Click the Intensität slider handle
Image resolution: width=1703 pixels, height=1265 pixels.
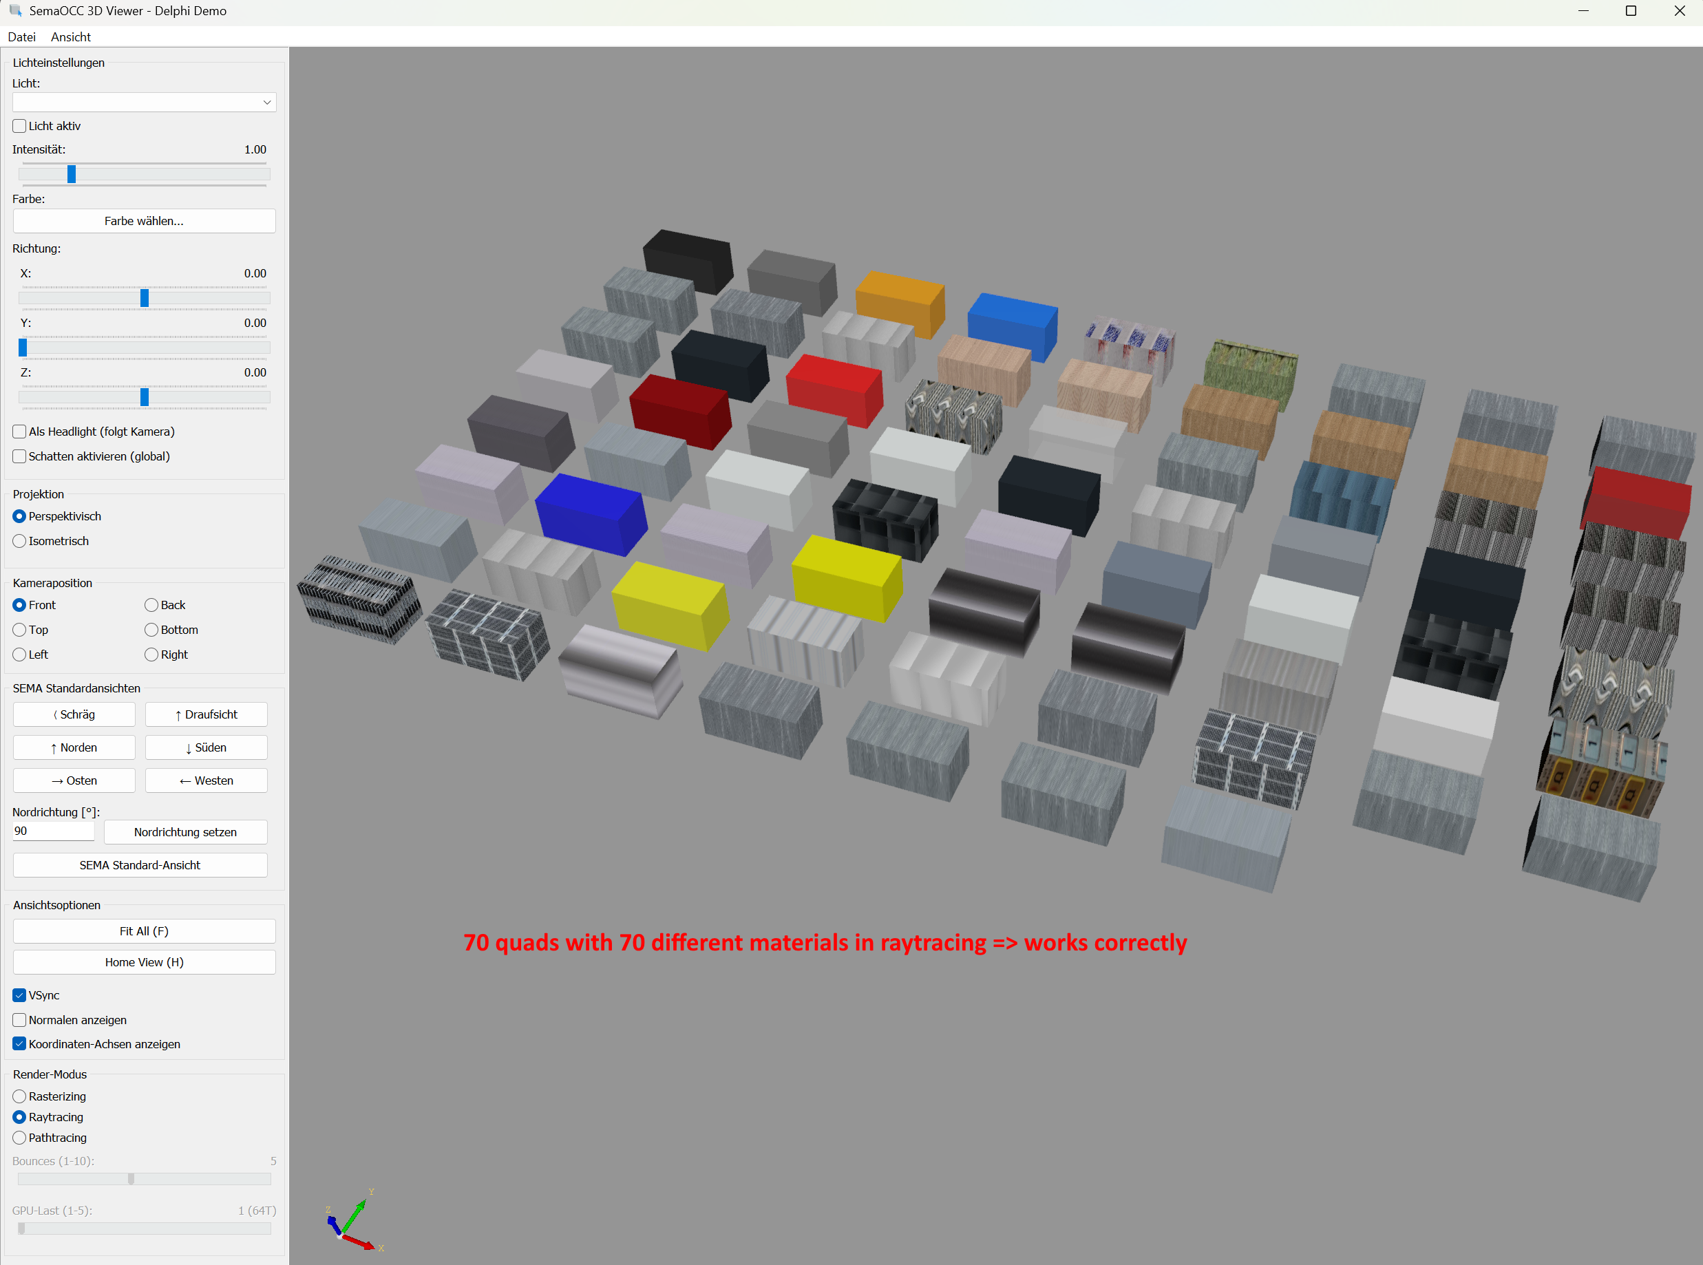coord(71,175)
